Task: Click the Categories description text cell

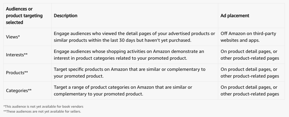Action: (x=123, y=91)
